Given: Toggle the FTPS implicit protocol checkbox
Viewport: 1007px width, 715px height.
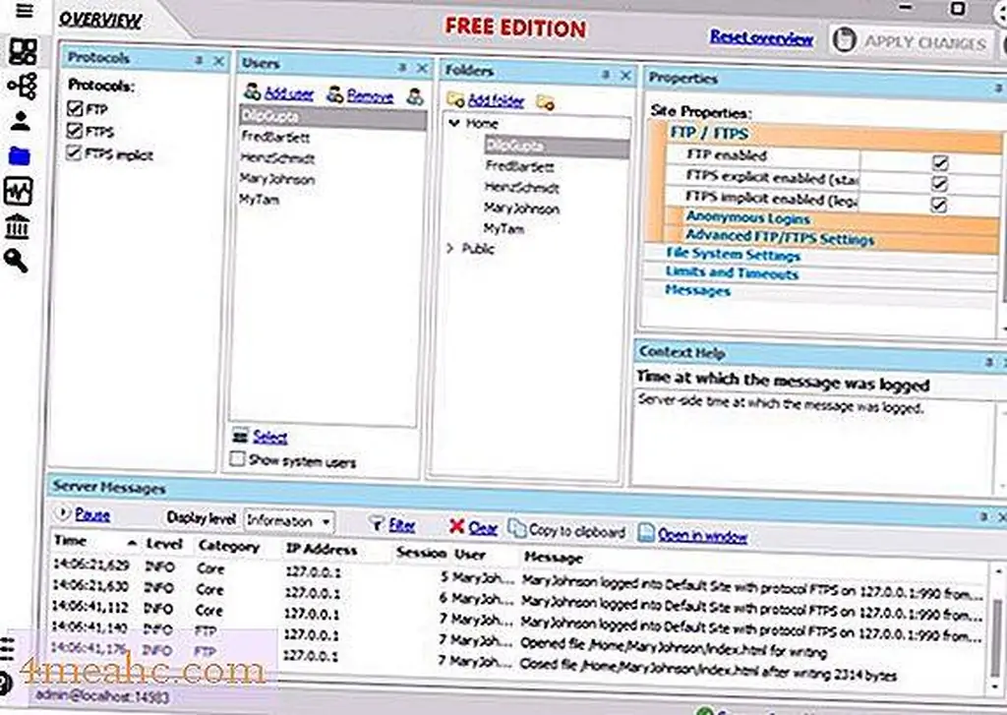Looking at the screenshot, I should point(76,153).
